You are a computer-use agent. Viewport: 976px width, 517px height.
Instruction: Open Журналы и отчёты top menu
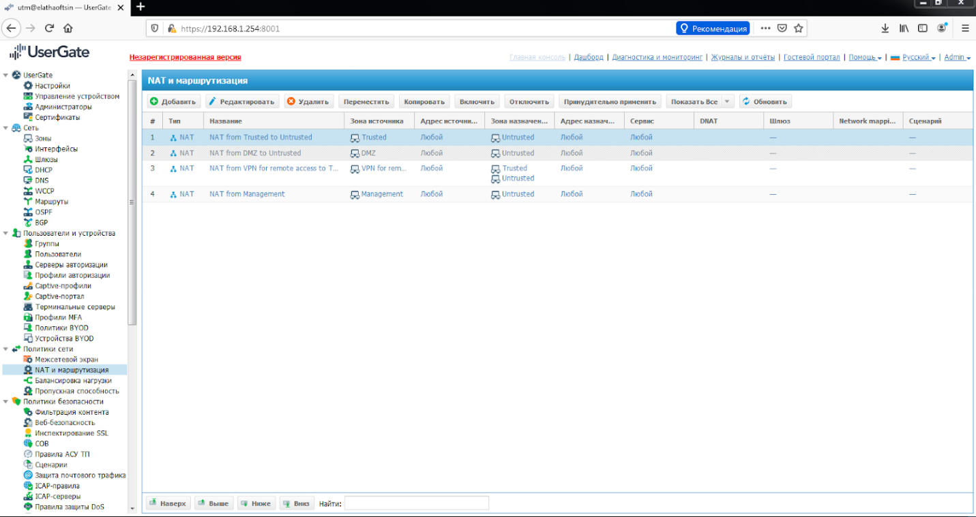(x=743, y=57)
